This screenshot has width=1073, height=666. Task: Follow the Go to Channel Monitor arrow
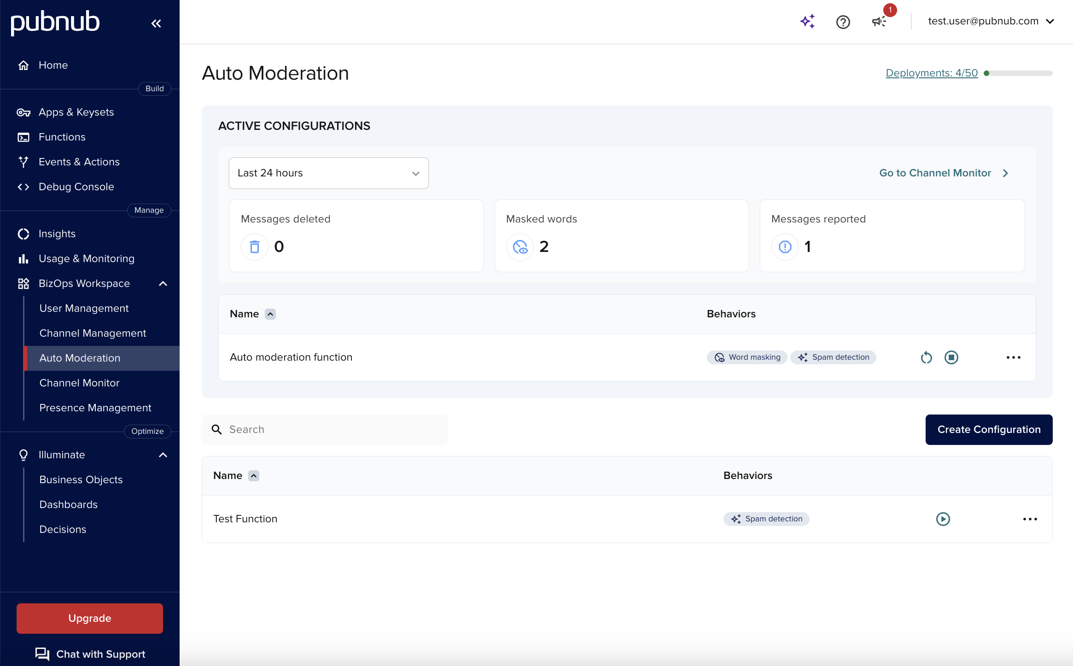pyautogui.click(x=1006, y=173)
